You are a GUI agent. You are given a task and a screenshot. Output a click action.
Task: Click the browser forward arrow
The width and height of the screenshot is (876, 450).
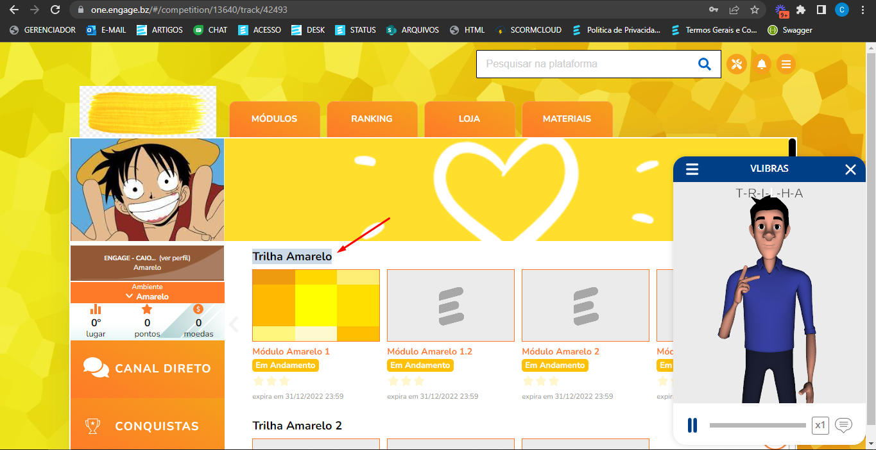tap(35, 10)
